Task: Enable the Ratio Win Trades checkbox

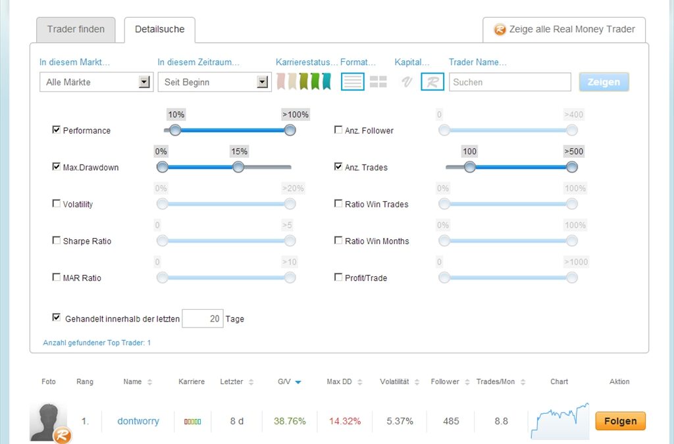Action: click(x=338, y=204)
